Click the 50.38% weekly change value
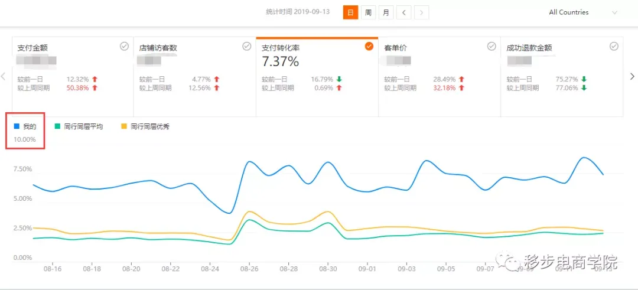Viewport: 638px width, 290px height. pyautogui.click(x=77, y=88)
